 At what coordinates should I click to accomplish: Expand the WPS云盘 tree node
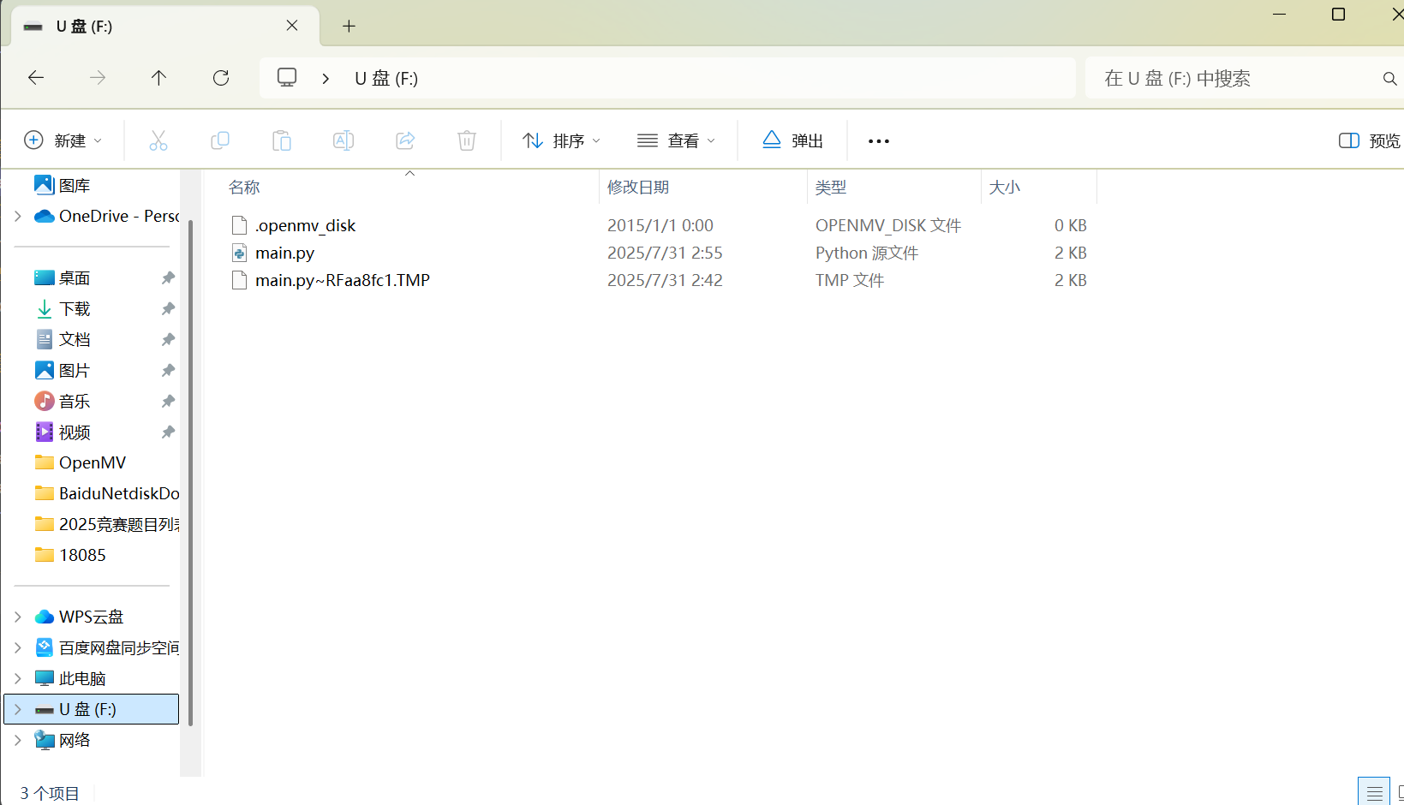coord(18,617)
